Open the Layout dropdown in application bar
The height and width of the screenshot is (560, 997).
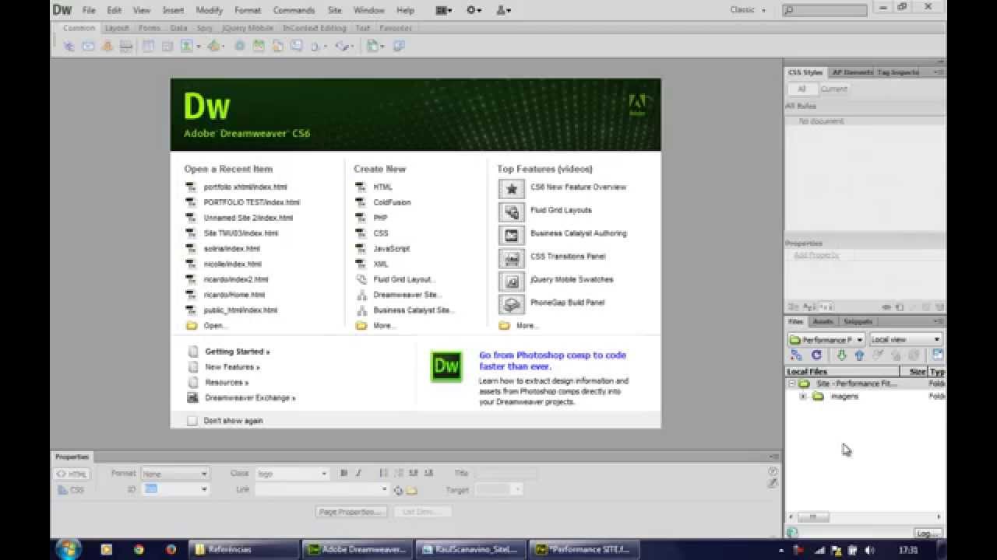tap(445, 10)
